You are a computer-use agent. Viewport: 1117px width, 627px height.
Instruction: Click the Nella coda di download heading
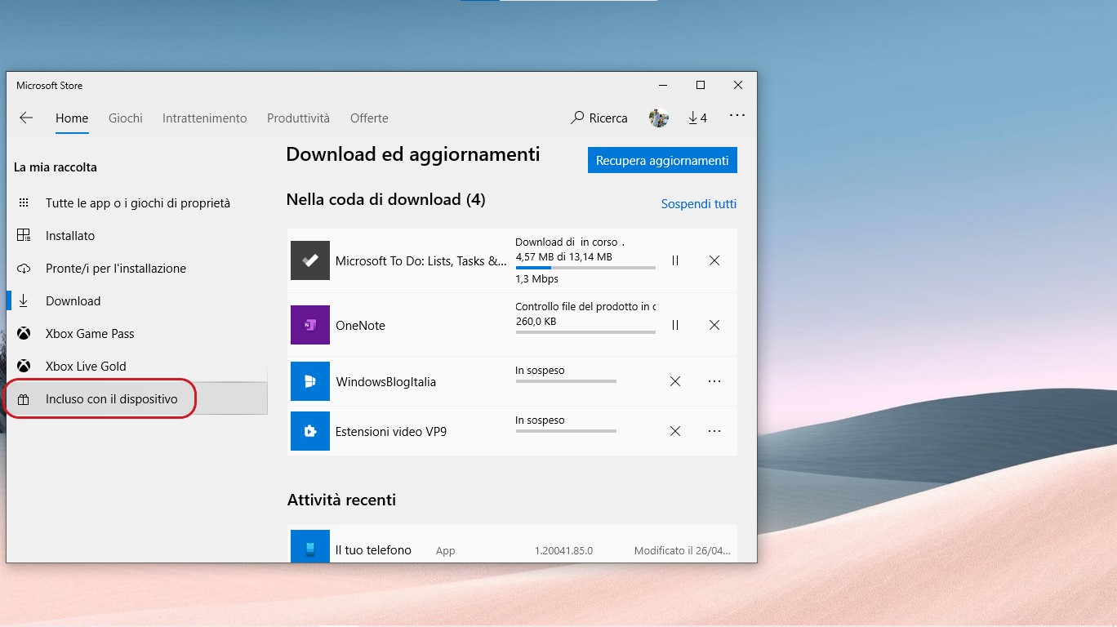coord(385,199)
